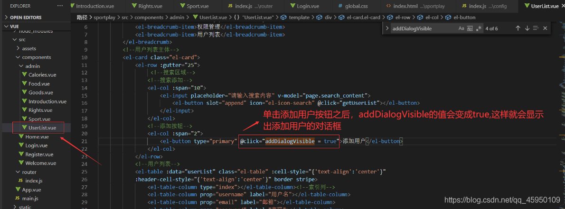The image size is (565, 209).
Task: Click el-button symbol in breadcrumb
Action: click(461, 17)
